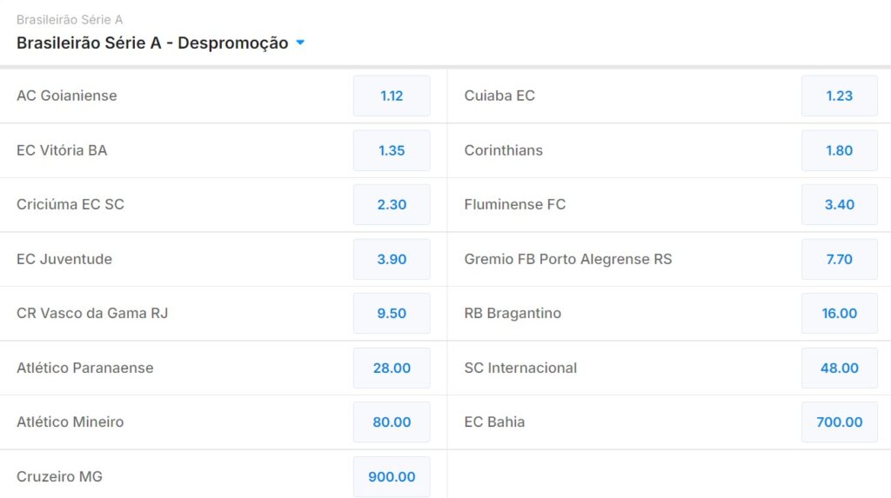
Task: Pick SC Internacional odds 48.00
Action: point(840,368)
